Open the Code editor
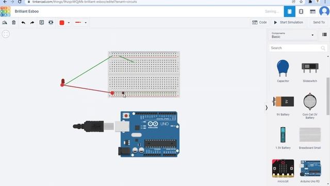 tap(259, 22)
